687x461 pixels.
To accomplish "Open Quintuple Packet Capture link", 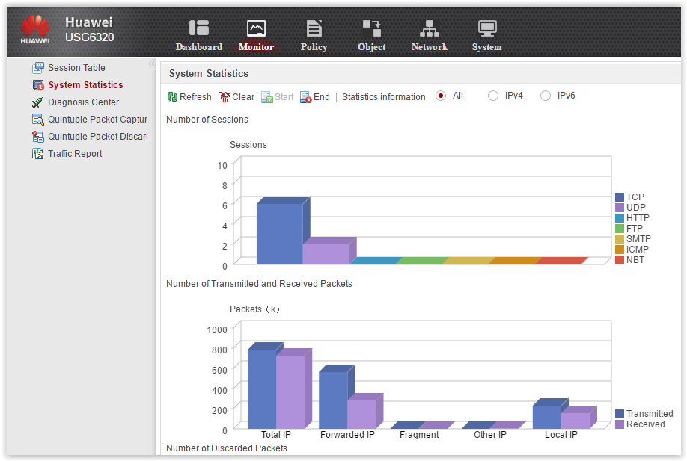I will 97,120.
